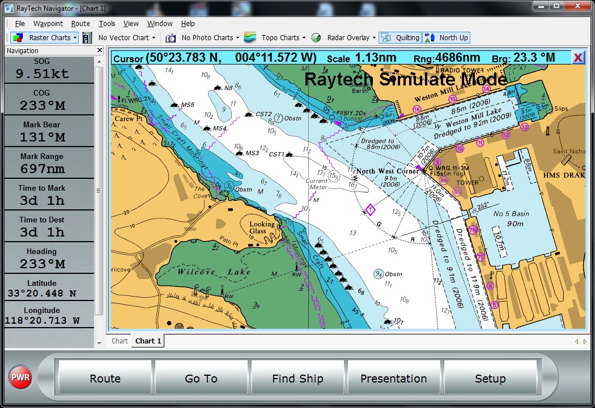Open the View menu

(x=131, y=24)
